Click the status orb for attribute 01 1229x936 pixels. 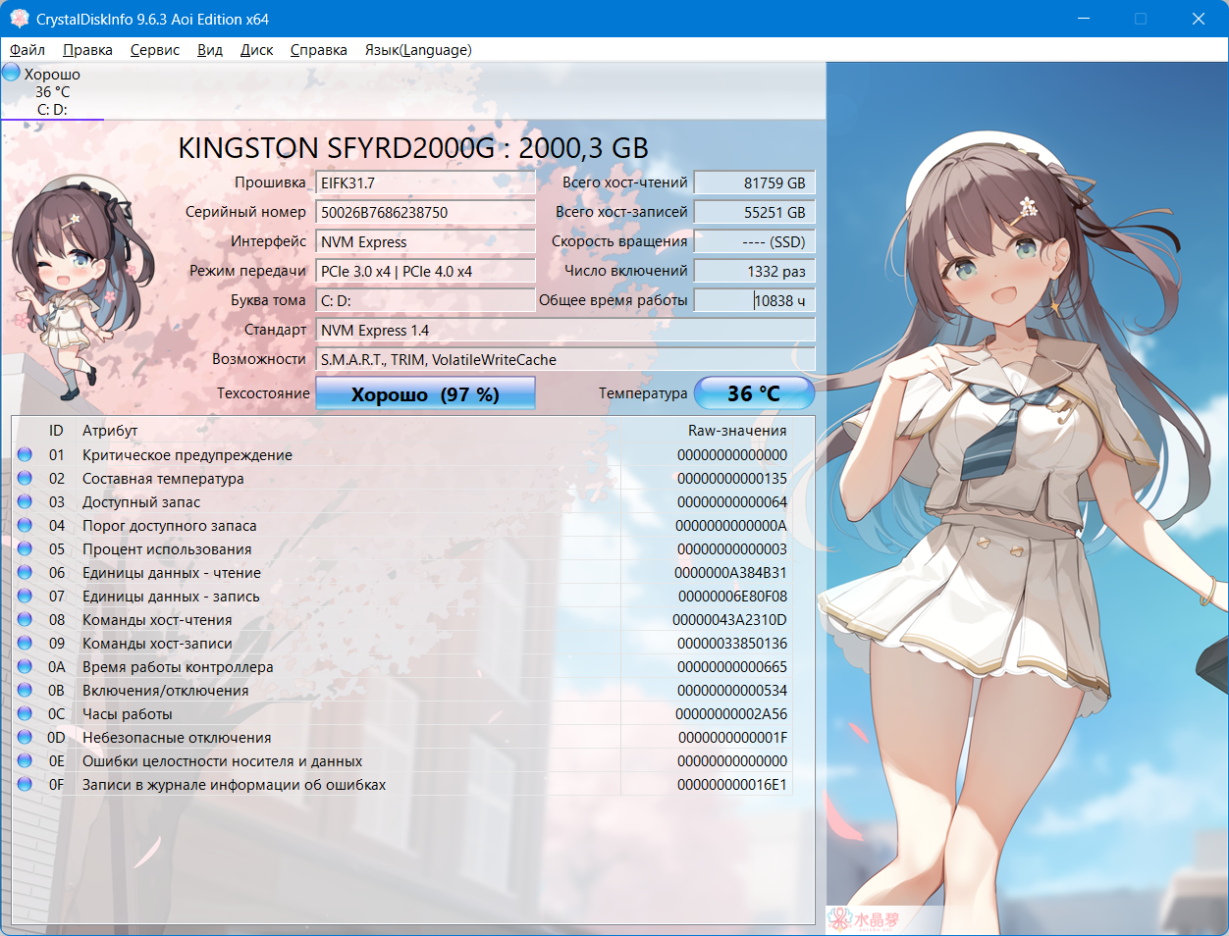click(25, 454)
